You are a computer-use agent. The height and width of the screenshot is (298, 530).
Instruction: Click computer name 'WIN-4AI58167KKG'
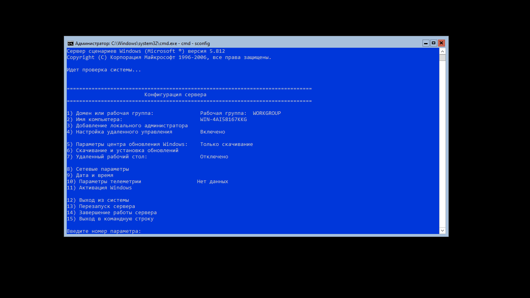tap(223, 120)
